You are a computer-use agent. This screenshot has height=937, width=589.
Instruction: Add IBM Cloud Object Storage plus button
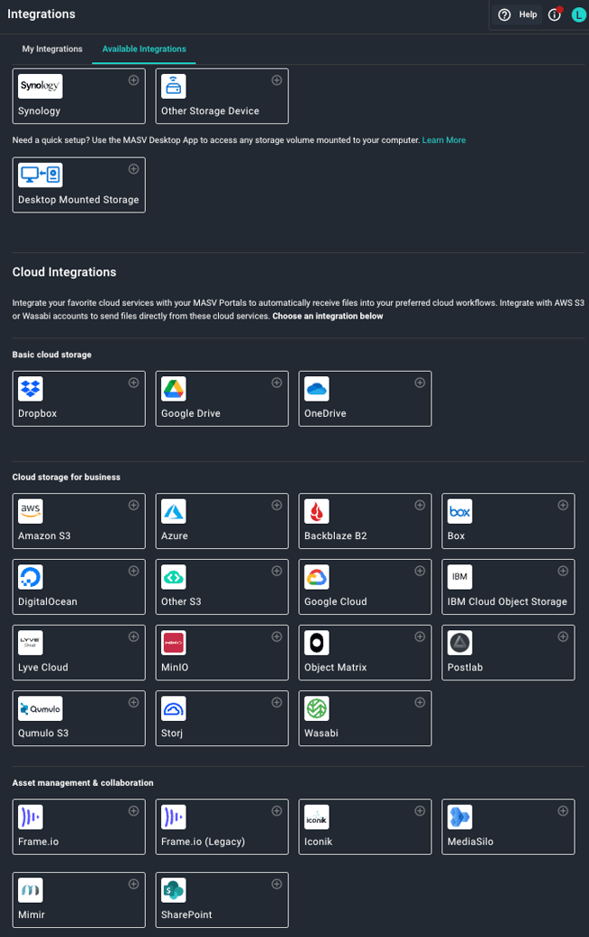pyautogui.click(x=563, y=571)
